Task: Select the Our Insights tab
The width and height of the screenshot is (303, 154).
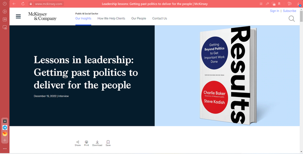Action: pyautogui.click(x=83, y=18)
